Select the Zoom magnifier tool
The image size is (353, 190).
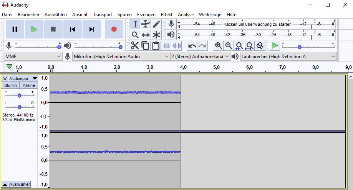tap(135, 35)
